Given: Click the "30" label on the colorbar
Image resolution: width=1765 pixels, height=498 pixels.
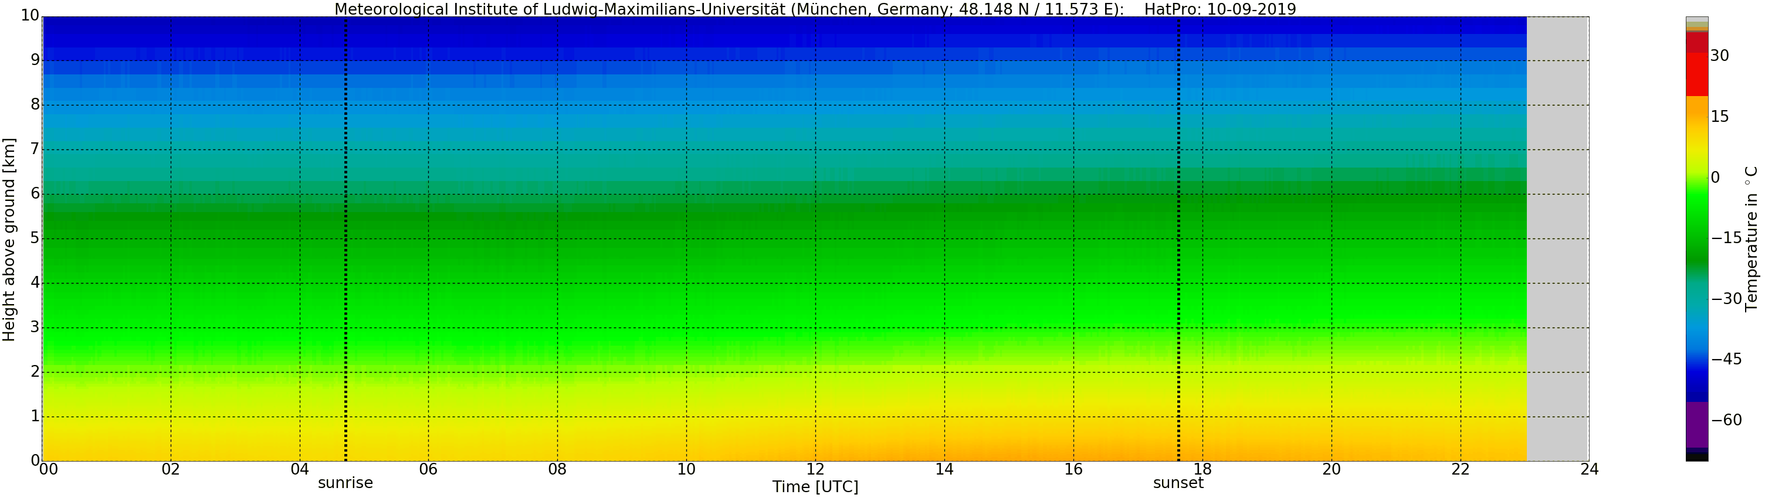Looking at the screenshot, I should tap(1719, 56).
